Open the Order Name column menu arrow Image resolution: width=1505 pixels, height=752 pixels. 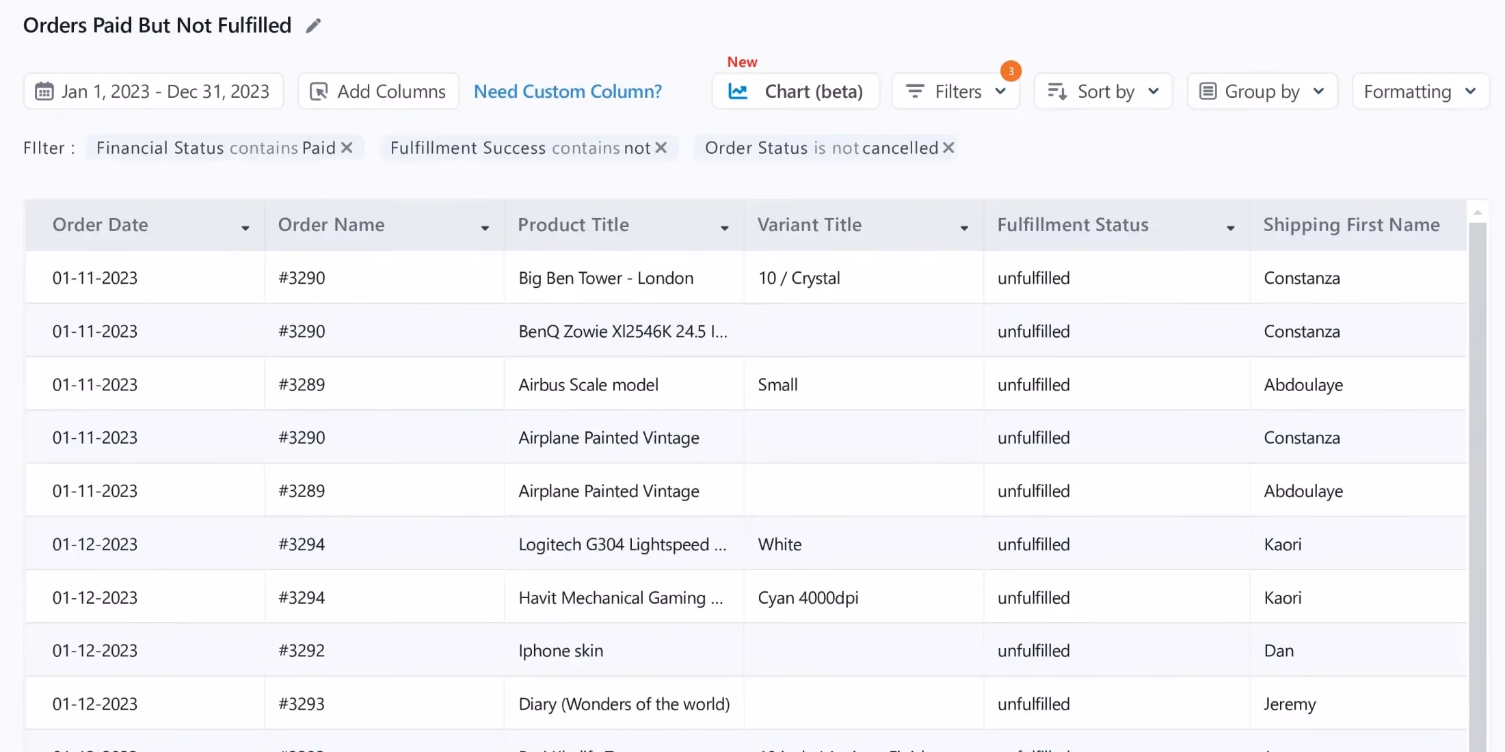point(485,228)
